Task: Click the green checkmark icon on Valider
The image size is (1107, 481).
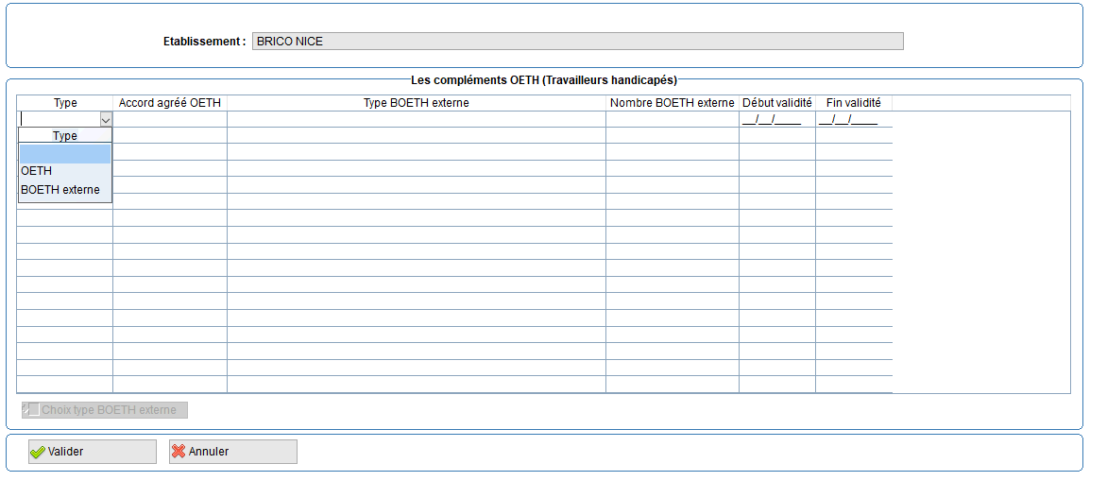Action: [38, 452]
